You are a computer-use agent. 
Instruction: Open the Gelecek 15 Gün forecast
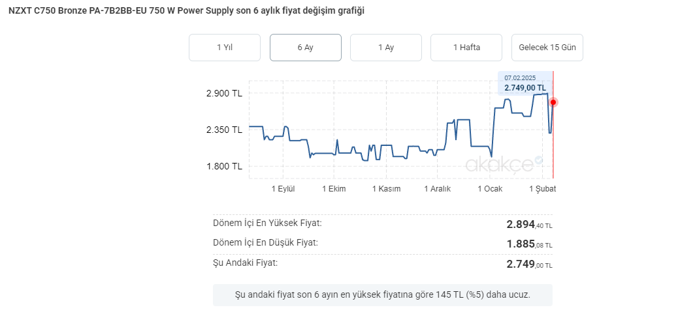[x=547, y=48]
